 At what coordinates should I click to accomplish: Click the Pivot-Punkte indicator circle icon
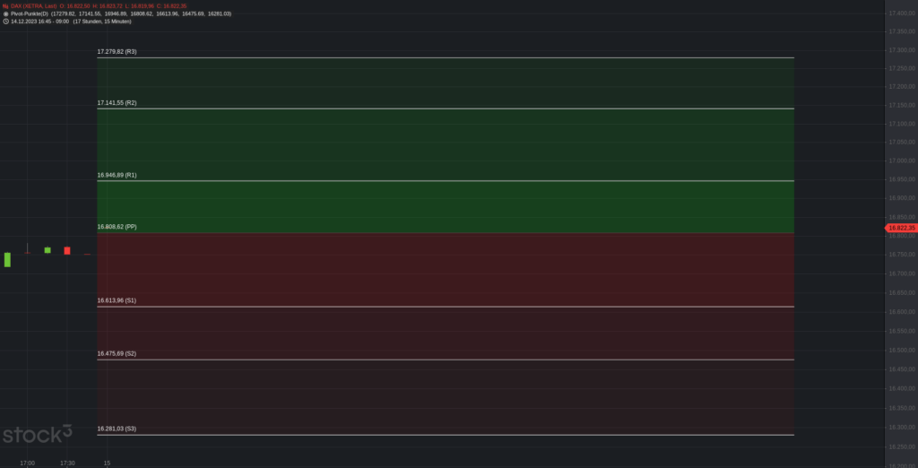(x=5, y=13)
